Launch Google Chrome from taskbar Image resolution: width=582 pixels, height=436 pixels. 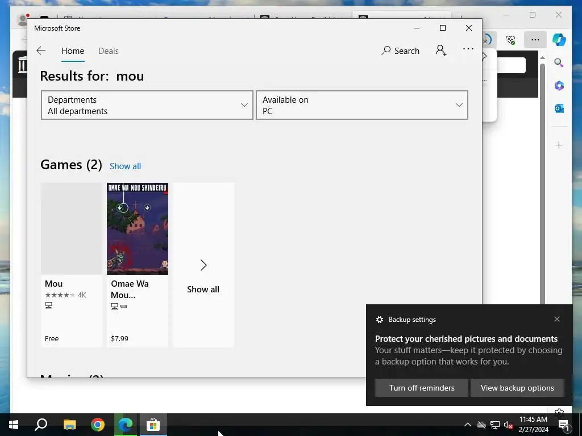click(x=98, y=425)
